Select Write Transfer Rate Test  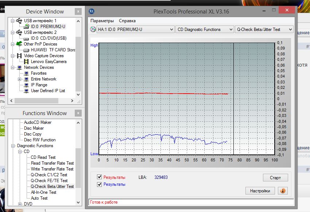[x=52, y=169]
